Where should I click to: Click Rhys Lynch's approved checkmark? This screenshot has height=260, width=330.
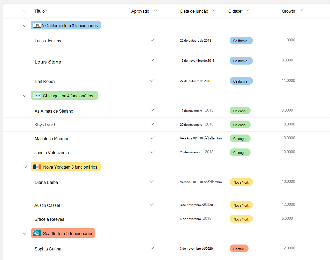click(152, 124)
